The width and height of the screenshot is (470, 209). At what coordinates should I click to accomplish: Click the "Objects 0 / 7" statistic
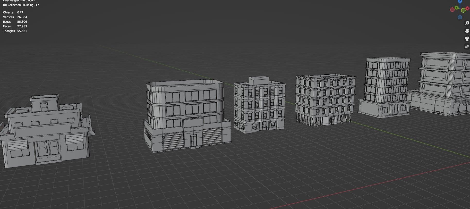pyautogui.click(x=13, y=12)
